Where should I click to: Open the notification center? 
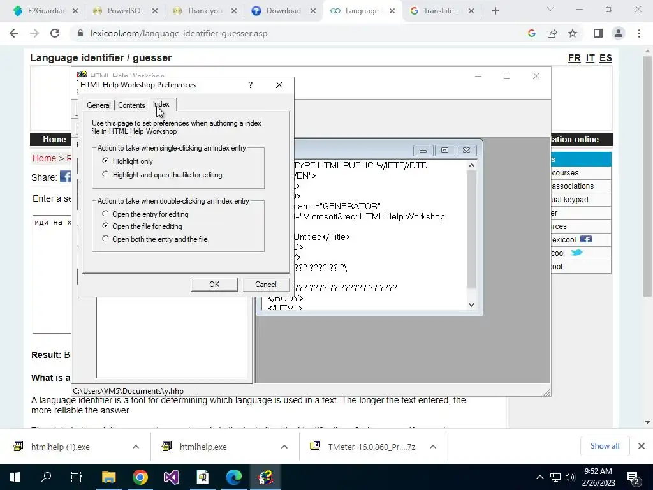[x=633, y=478]
